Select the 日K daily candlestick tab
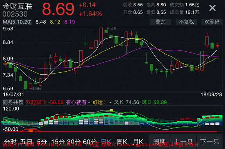 point(106,142)
